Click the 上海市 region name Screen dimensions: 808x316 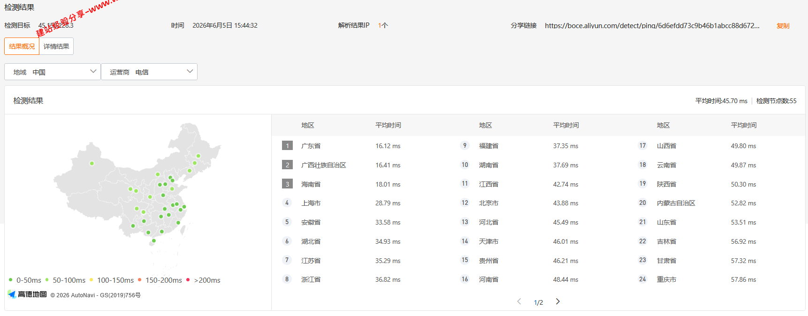[311, 203]
